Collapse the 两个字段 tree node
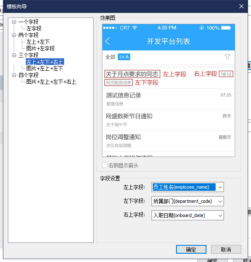Viewport: 251px width, 262px height. [14, 35]
